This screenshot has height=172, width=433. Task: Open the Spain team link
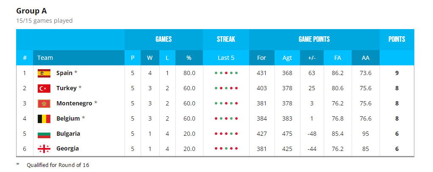click(x=64, y=73)
